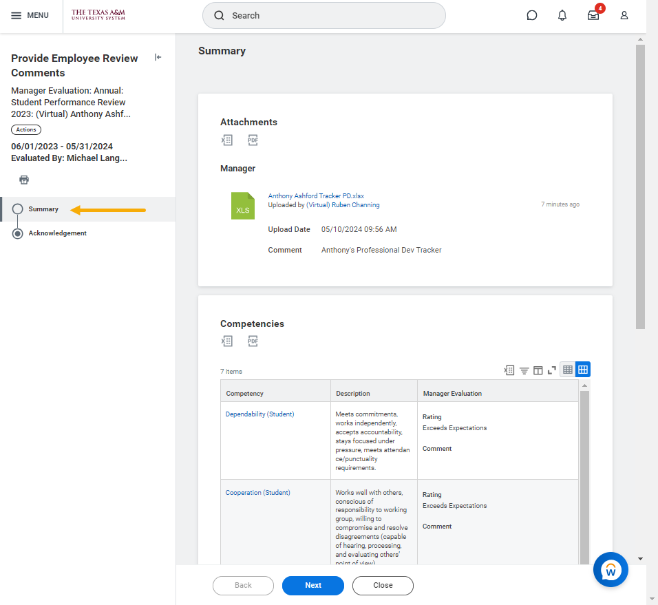The width and height of the screenshot is (658, 605).
Task: Collapse the left side panel
Action: 158,58
